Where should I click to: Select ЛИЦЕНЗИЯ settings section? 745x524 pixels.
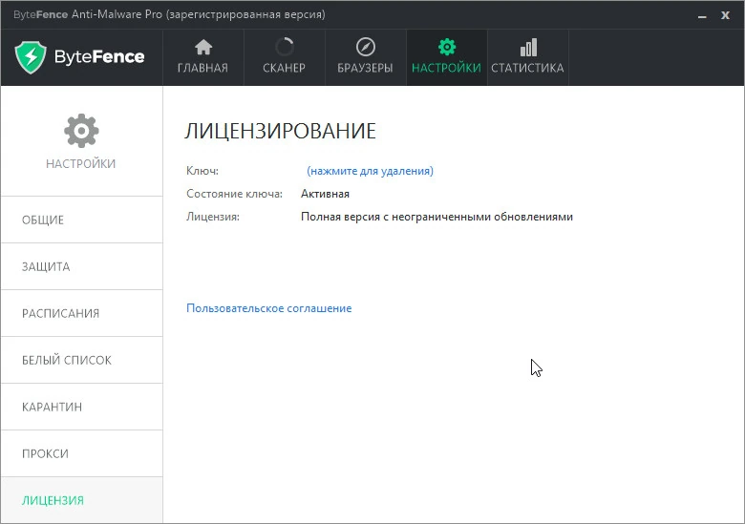[82, 500]
